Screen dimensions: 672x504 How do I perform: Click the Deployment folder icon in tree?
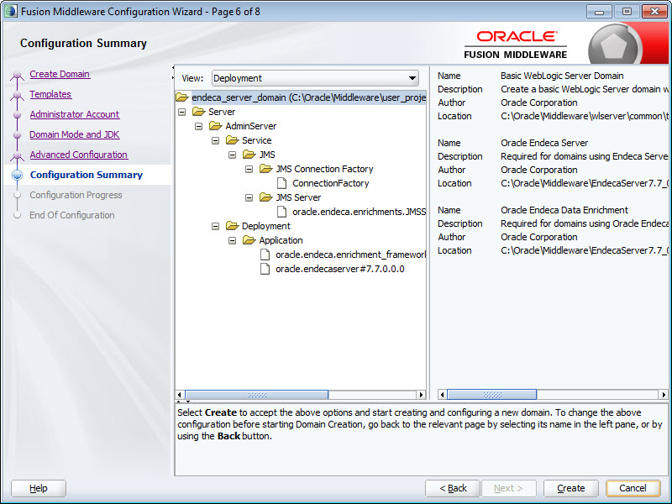click(x=233, y=226)
